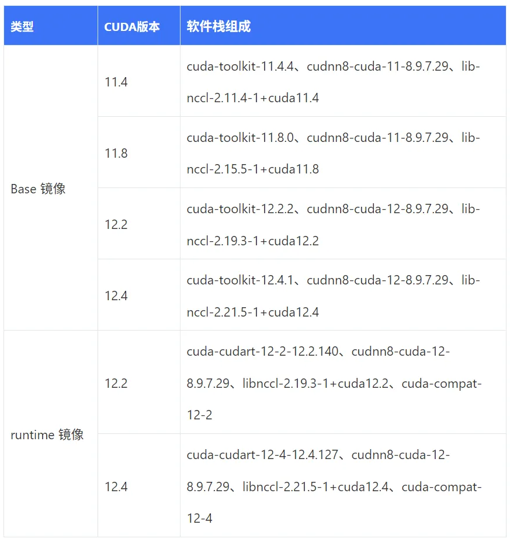510x542 pixels.
Task: Select the runtime 镜像 type cell
Action: coord(51,434)
